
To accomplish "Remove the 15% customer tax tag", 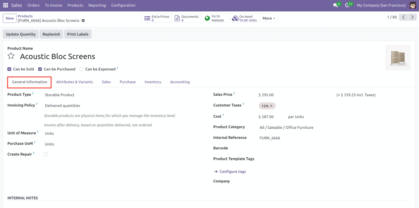I will pos(271,106).
